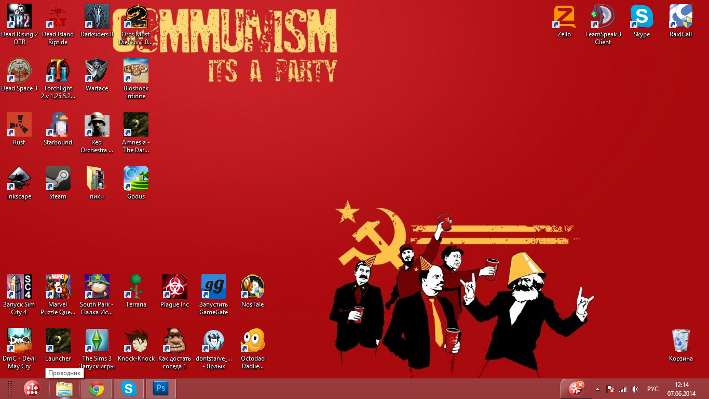Click The Sims 3 Запуск игры icon
Screen dimensions: 709x399
pos(97,340)
